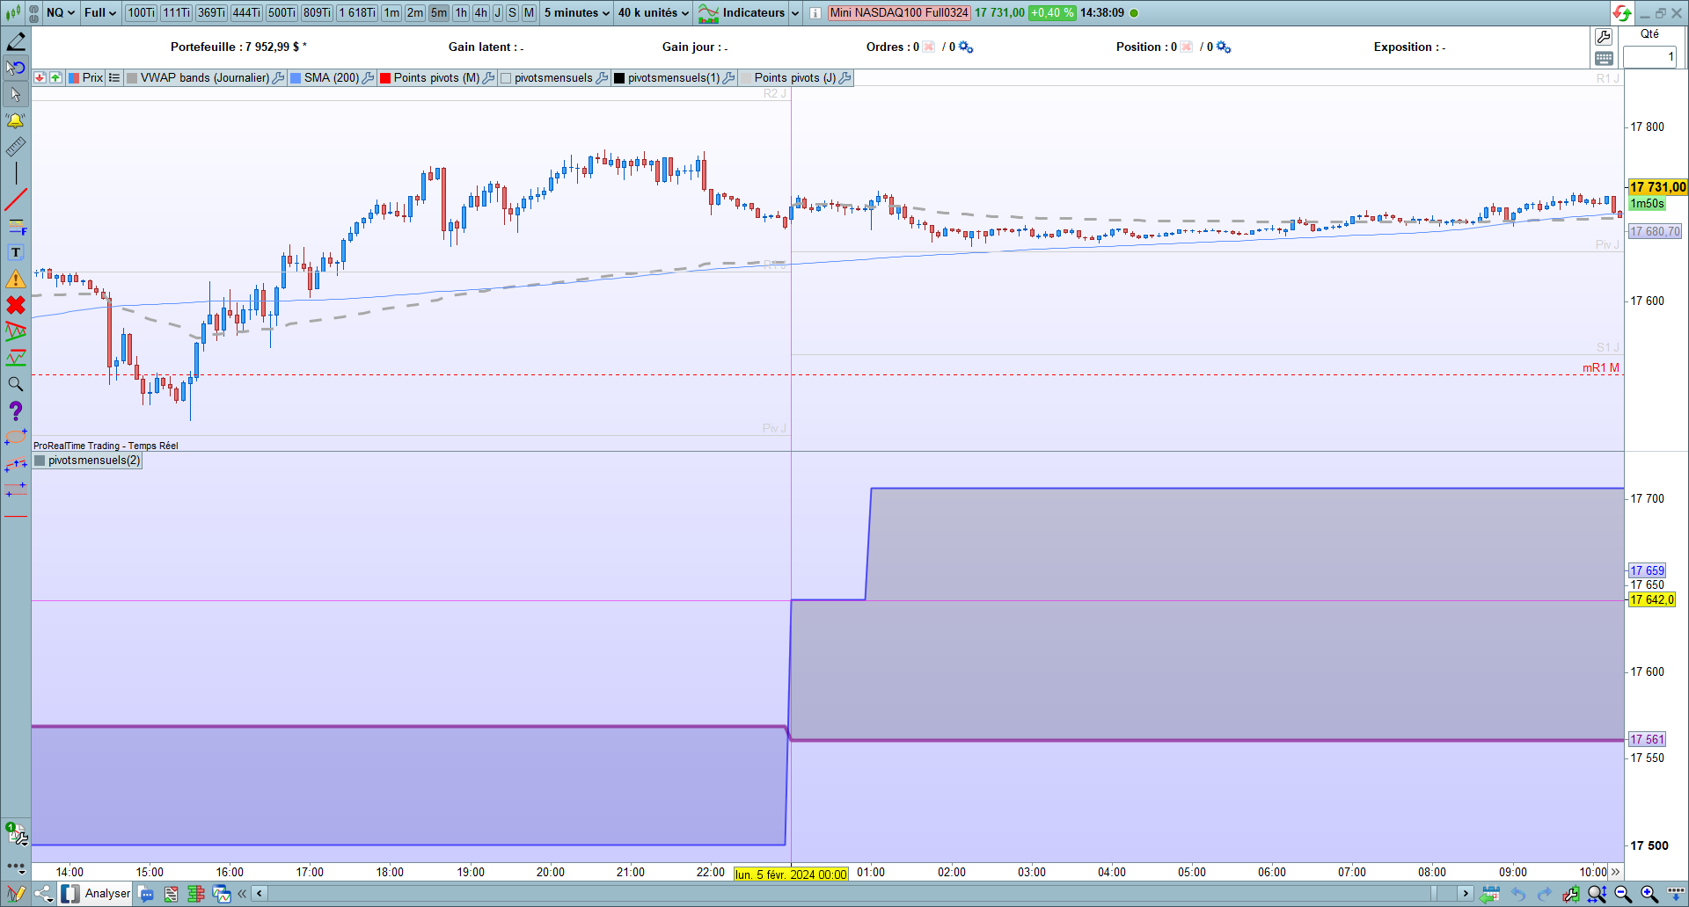Choose the red trend line tool
Image resolution: width=1689 pixels, height=907 pixels.
(x=16, y=200)
